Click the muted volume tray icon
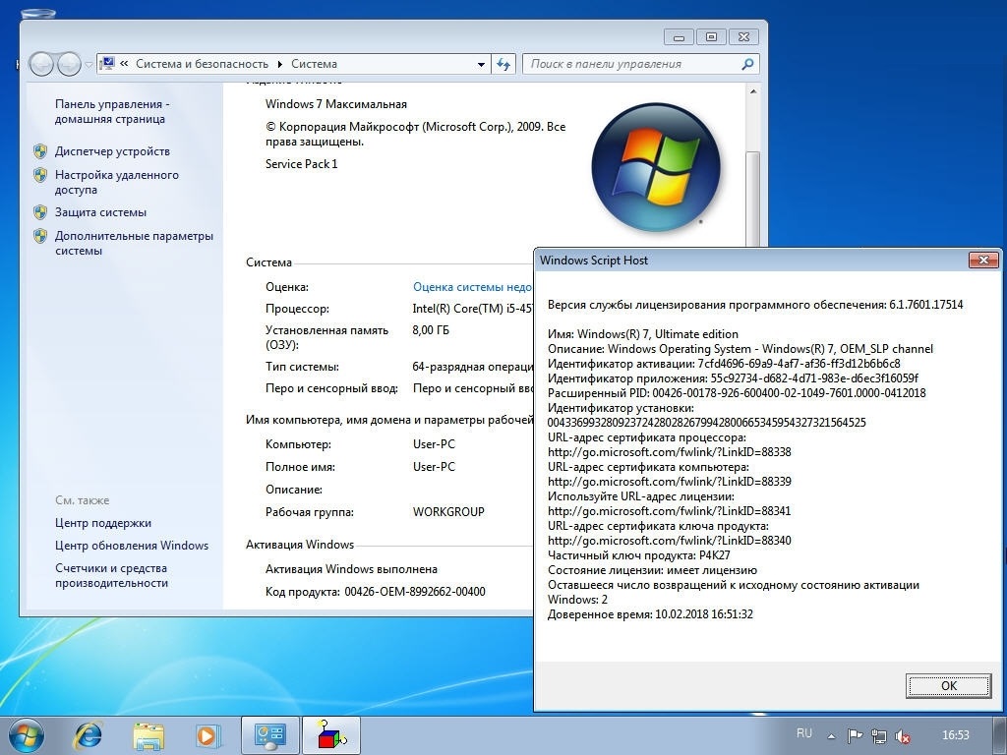The image size is (1007, 755). pos(903,735)
